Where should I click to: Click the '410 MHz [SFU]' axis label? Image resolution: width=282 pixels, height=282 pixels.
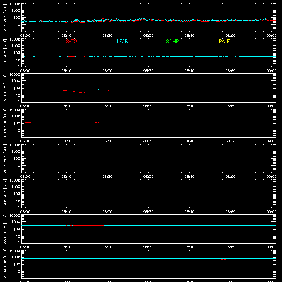(5, 53)
